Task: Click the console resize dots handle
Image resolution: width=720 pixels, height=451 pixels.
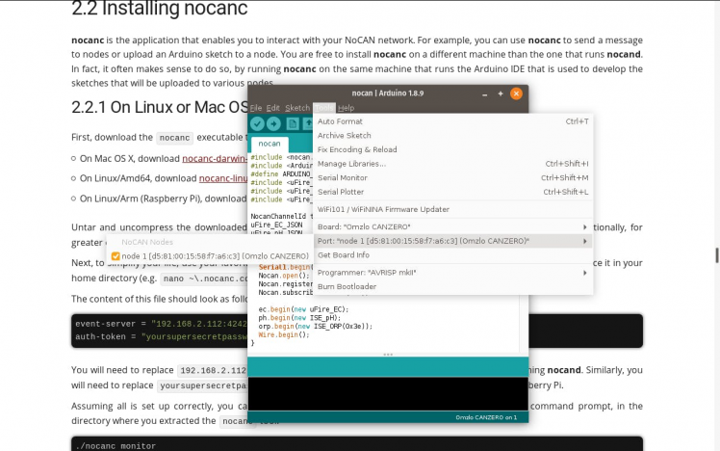Action: pos(388,355)
